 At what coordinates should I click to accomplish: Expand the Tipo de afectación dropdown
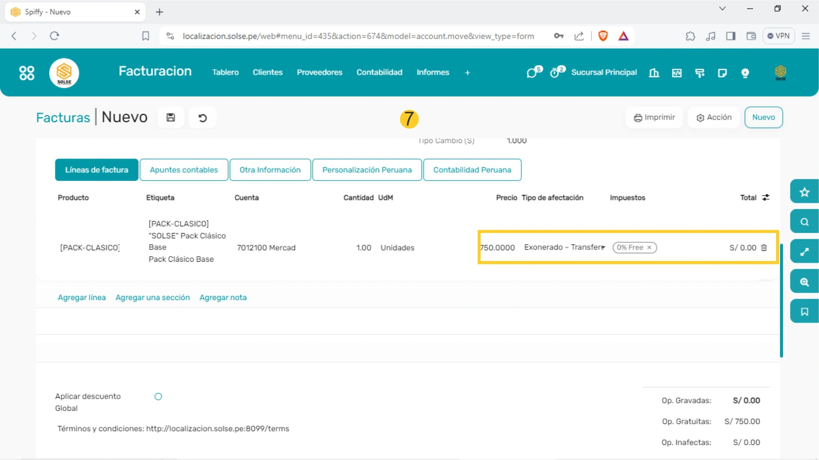[604, 247]
